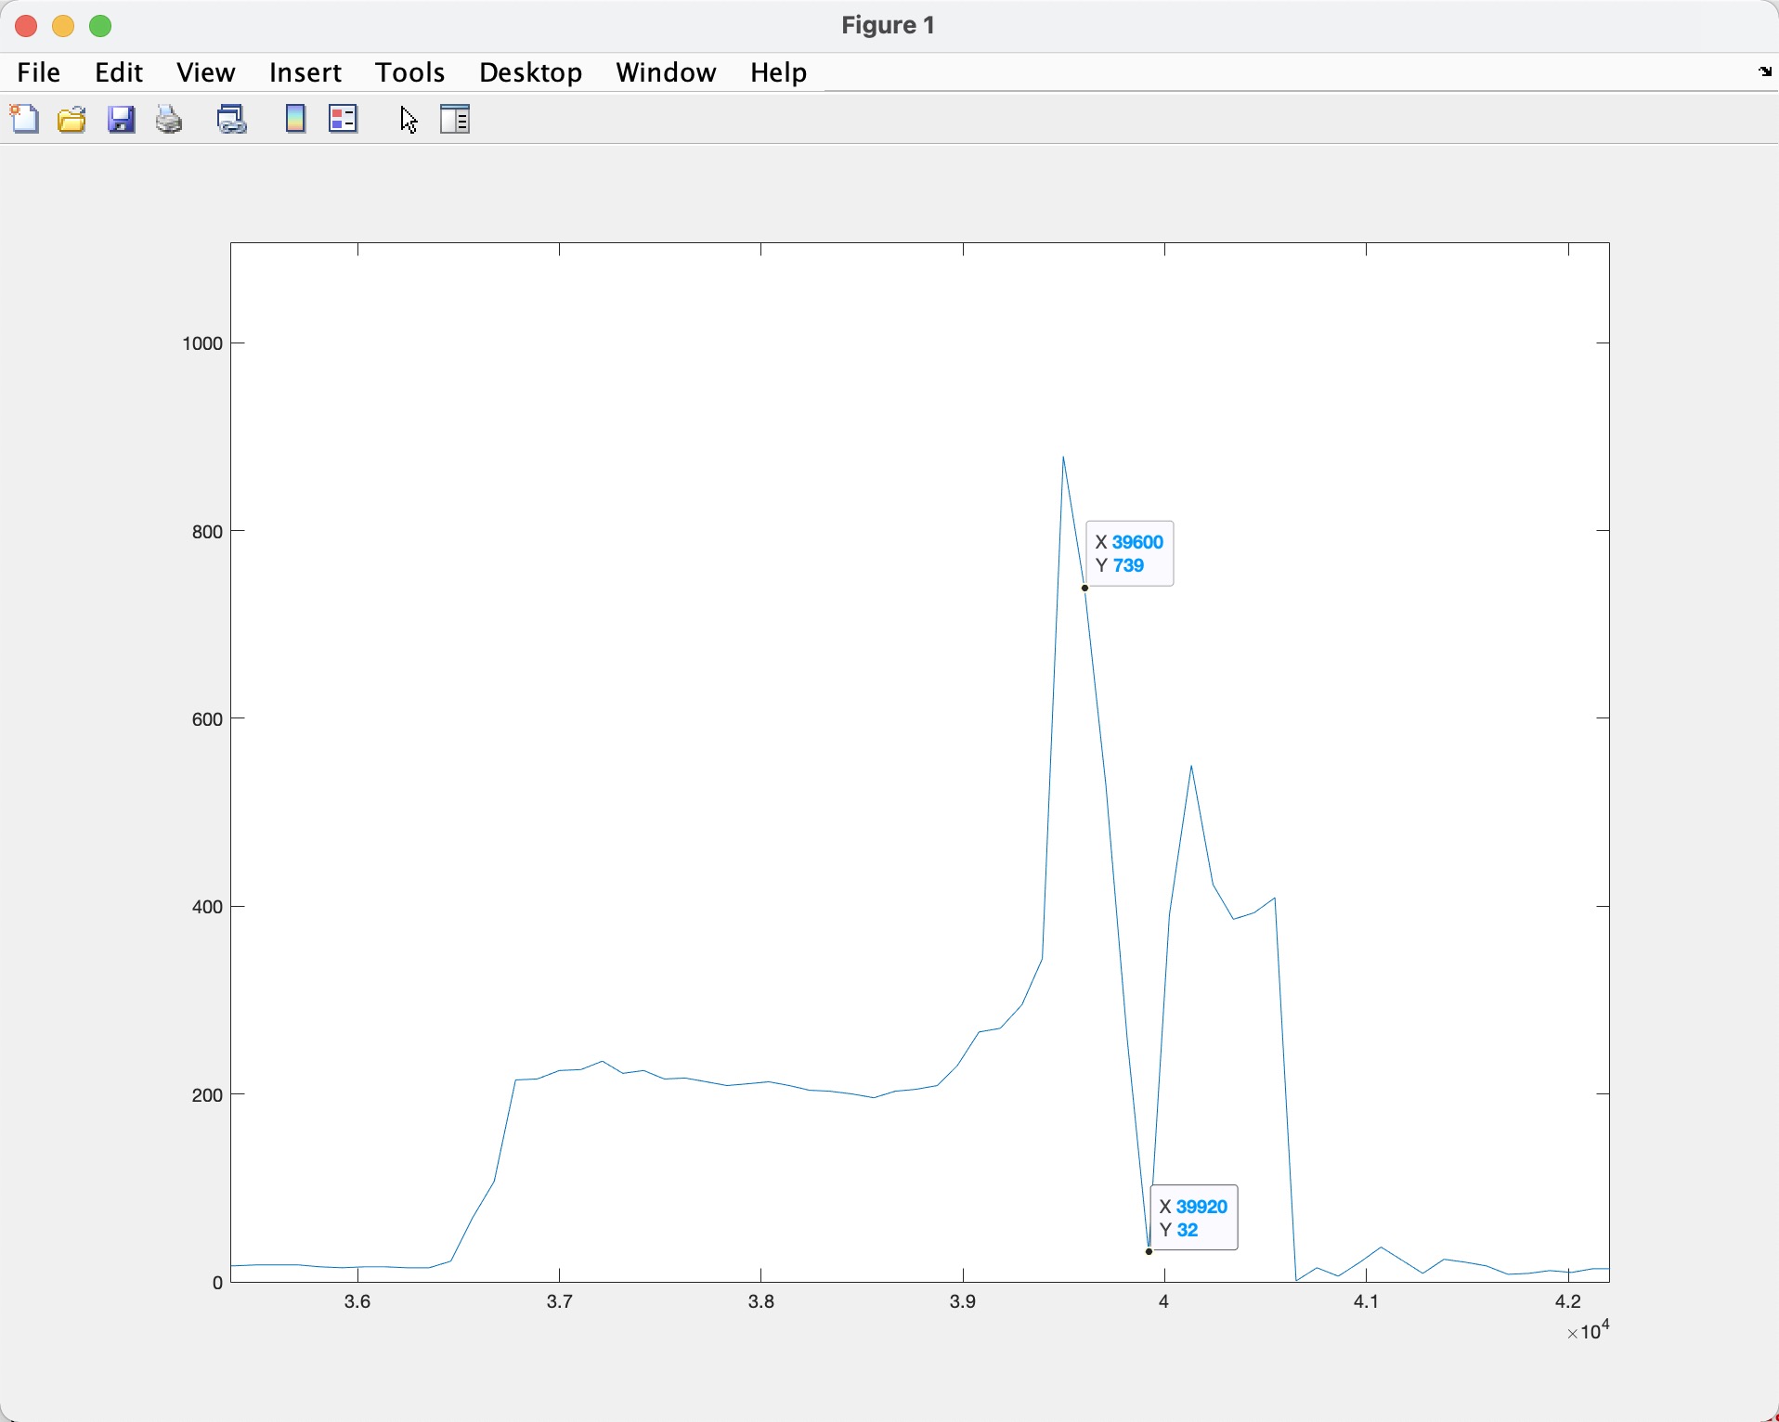Open the Desktop menu

coord(531,72)
